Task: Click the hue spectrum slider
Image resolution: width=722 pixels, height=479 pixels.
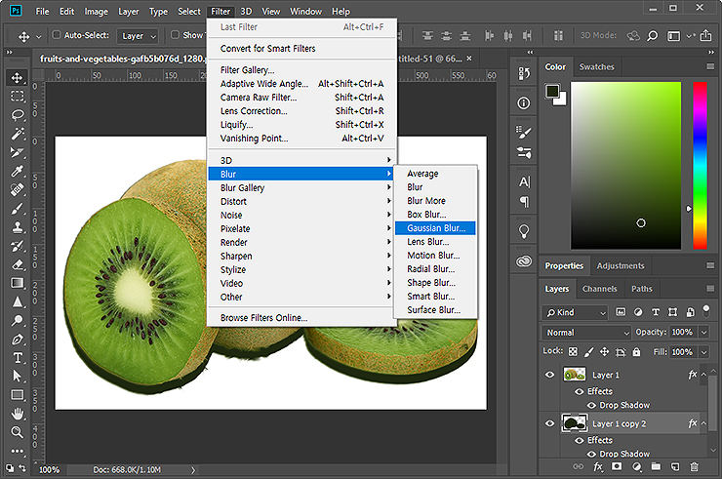Action: [x=700, y=166]
